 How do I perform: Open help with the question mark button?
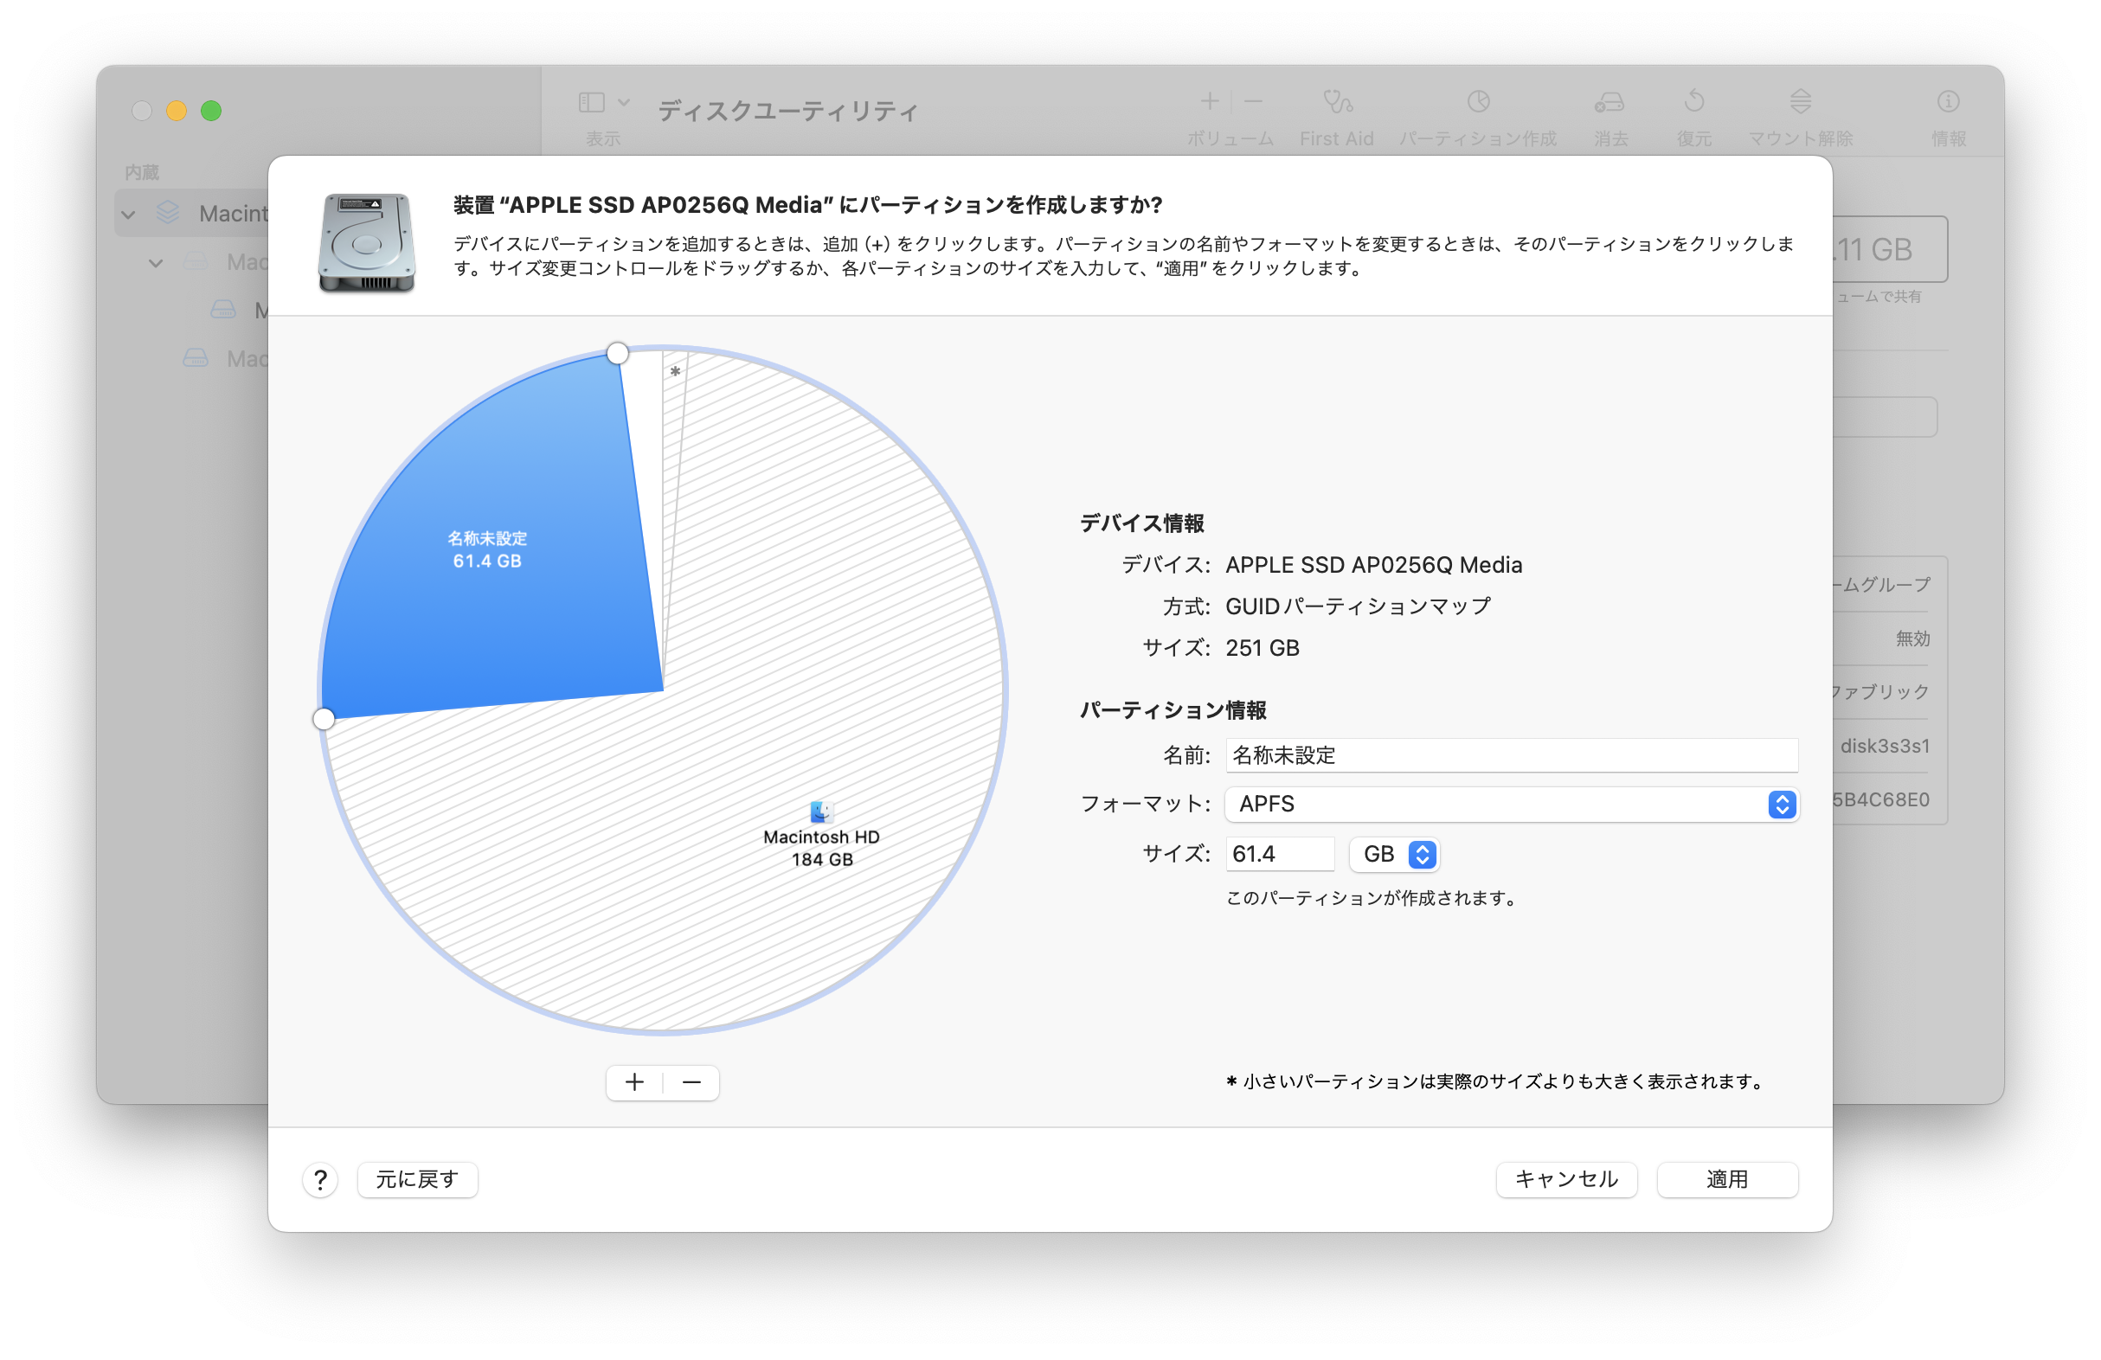pos(320,1179)
